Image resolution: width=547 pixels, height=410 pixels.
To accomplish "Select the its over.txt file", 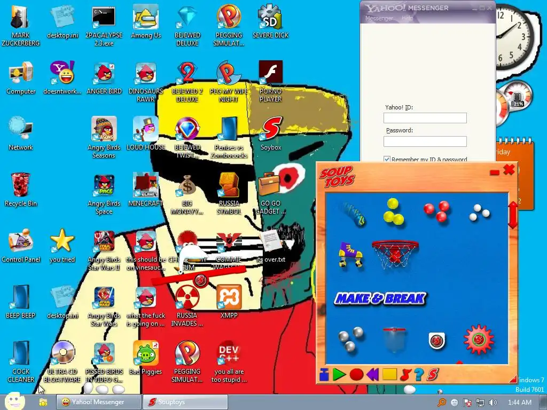I will click(x=271, y=246).
